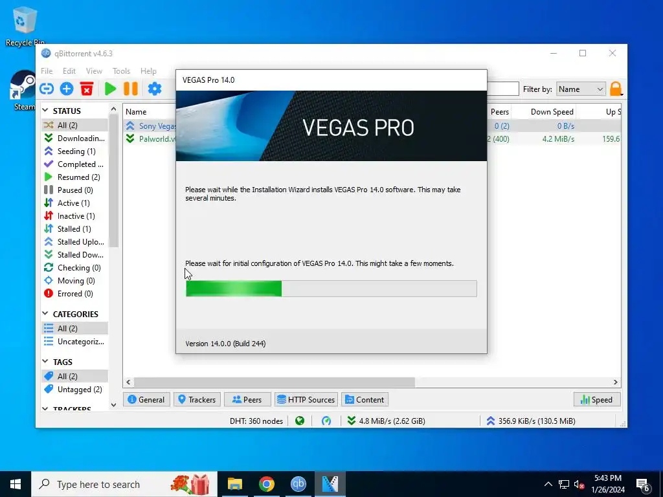Image resolution: width=663 pixels, height=497 pixels.
Task: Open the Filter by Name dropdown
Action: pos(581,89)
